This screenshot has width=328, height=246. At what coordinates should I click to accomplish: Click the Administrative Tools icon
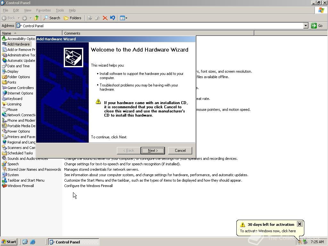(4, 55)
